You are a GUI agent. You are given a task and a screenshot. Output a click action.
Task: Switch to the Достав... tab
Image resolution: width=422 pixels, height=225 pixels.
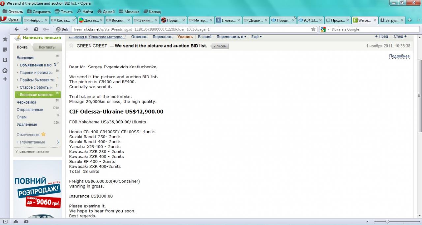(91, 20)
